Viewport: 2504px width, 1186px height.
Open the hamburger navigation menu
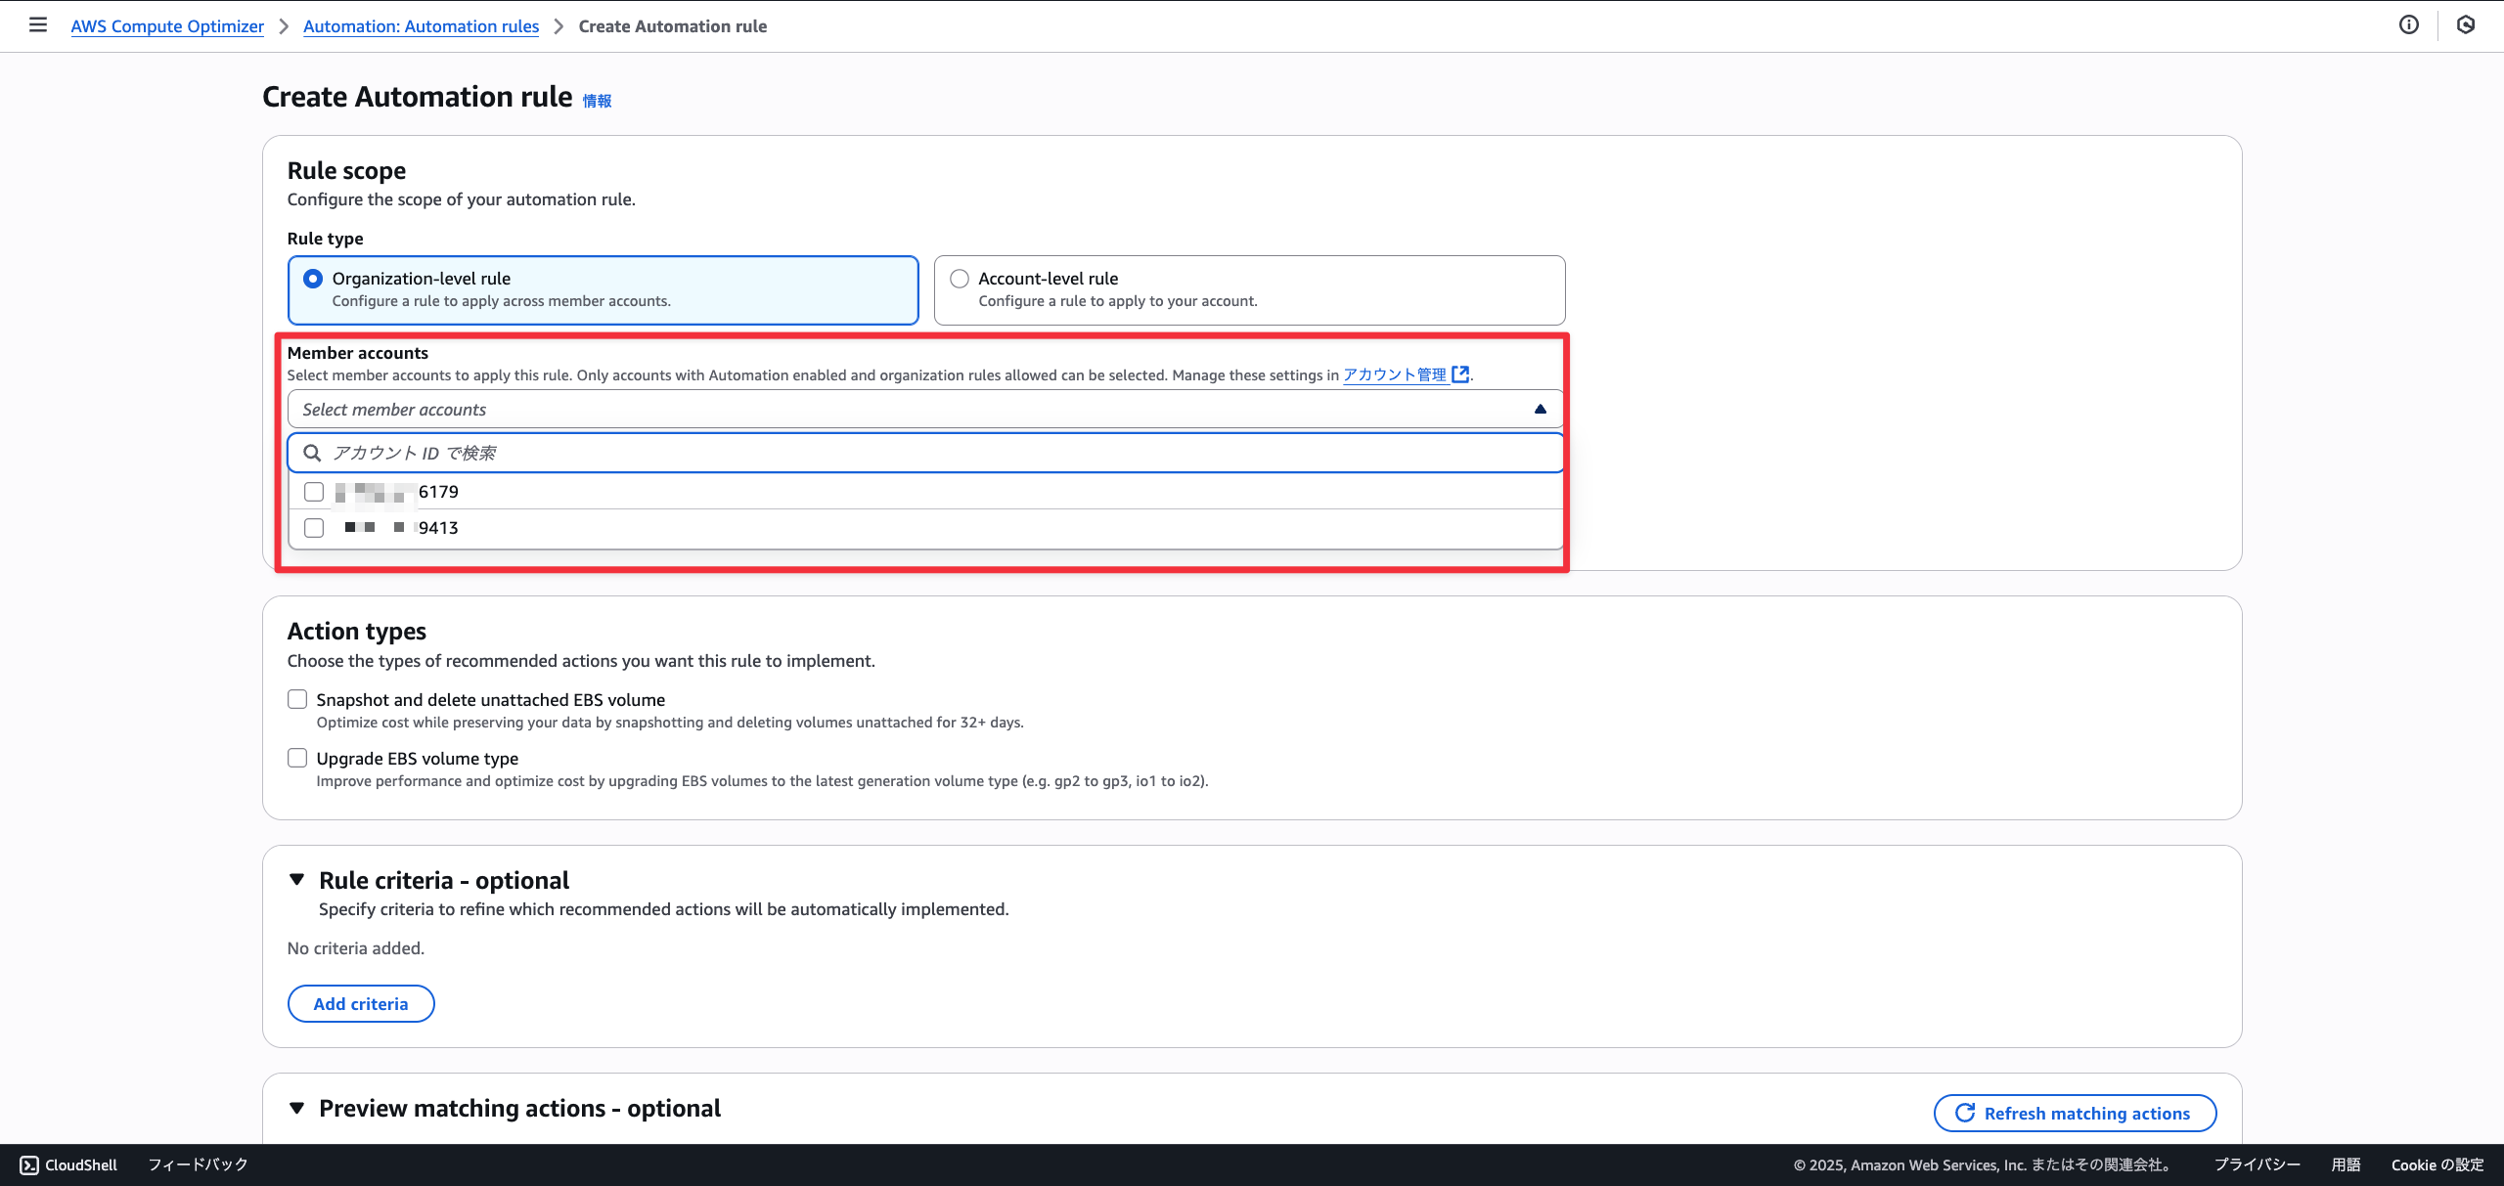(38, 25)
